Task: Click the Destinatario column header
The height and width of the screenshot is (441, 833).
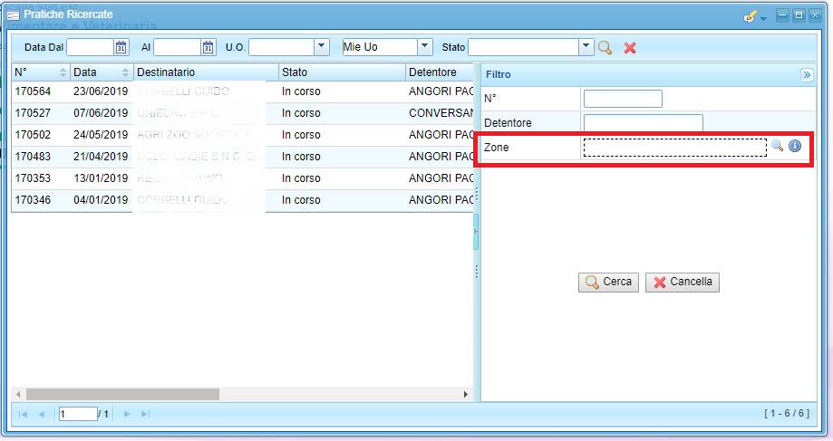Action: point(206,72)
